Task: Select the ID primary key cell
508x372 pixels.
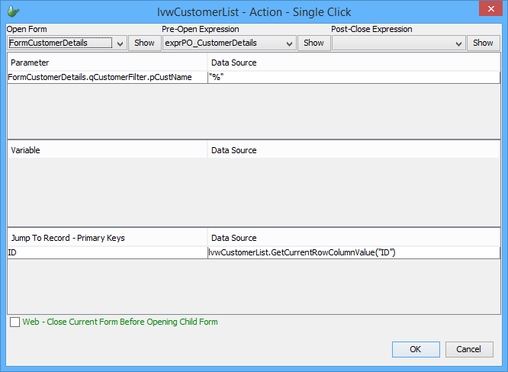Action: tap(107, 252)
